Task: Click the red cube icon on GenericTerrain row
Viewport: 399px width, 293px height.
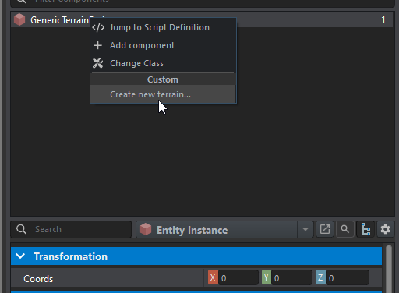Action: (x=19, y=20)
